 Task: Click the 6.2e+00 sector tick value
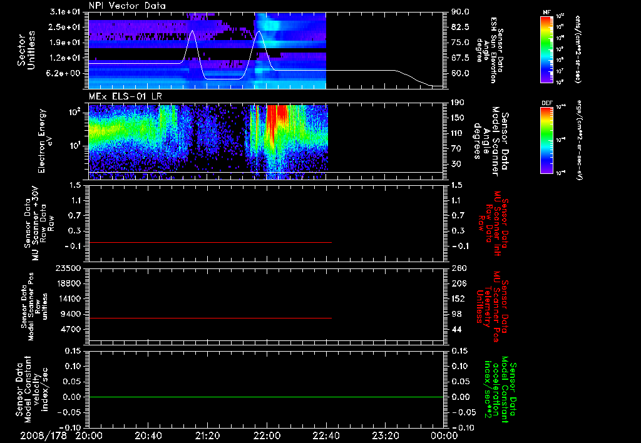pyautogui.click(x=64, y=74)
